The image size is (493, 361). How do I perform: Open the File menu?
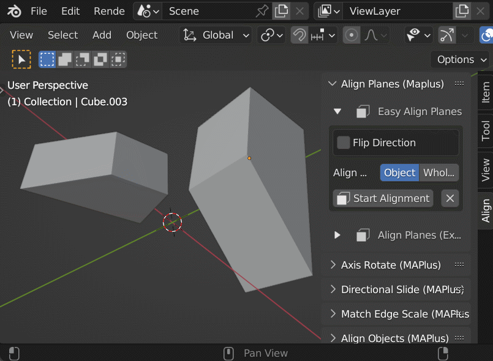coord(39,11)
